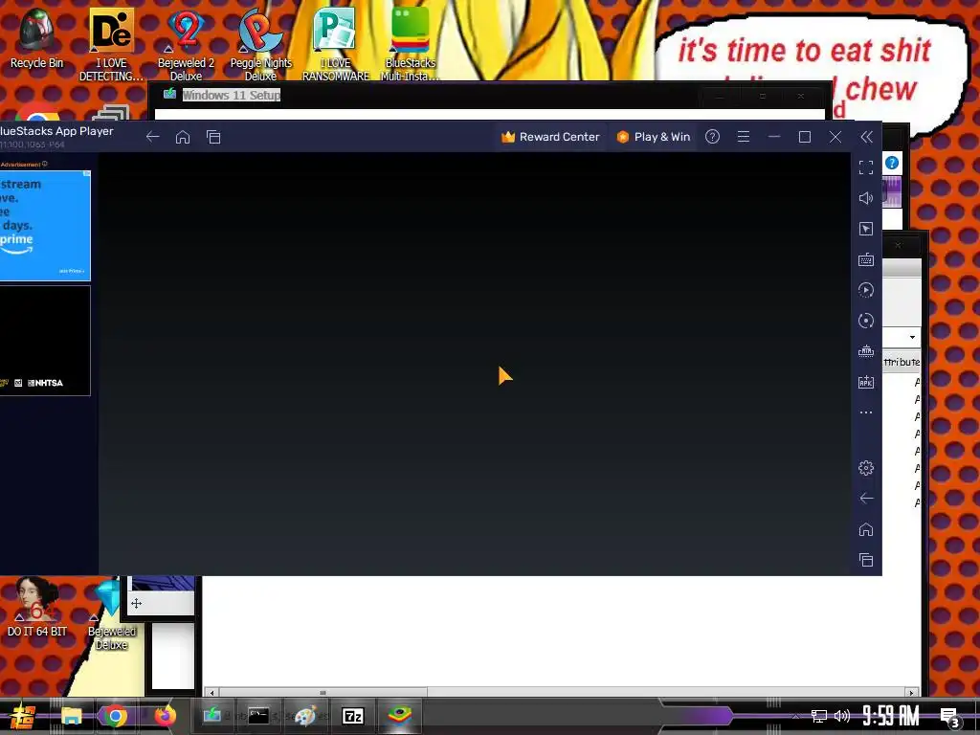This screenshot has width=980, height=735.
Task: Click recent apps icon at bottom of sidebar
Action: pyautogui.click(x=866, y=560)
